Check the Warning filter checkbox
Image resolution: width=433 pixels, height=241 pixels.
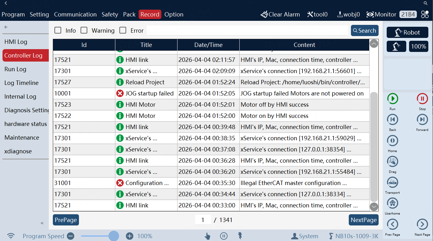84,30
